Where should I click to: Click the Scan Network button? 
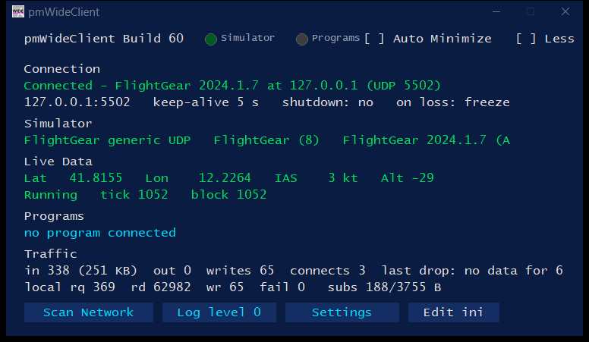[x=89, y=312]
